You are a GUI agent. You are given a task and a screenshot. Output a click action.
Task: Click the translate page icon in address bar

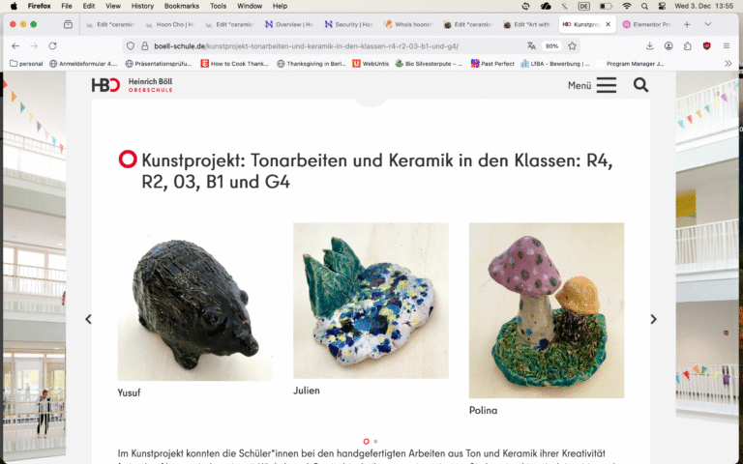[x=531, y=46]
